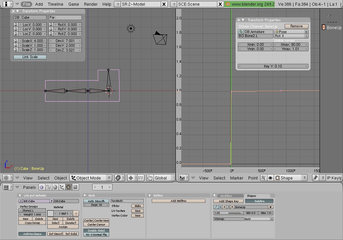The height and width of the screenshot is (240, 343).
Task: Open the Object context panel icon
Action: point(62,187)
